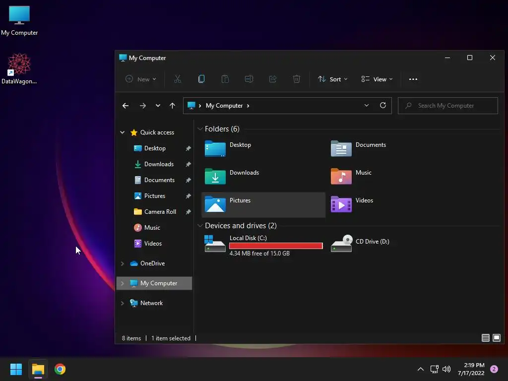
Task: Select the DataWagon desktop shortcut
Action: (x=19, y=68)
